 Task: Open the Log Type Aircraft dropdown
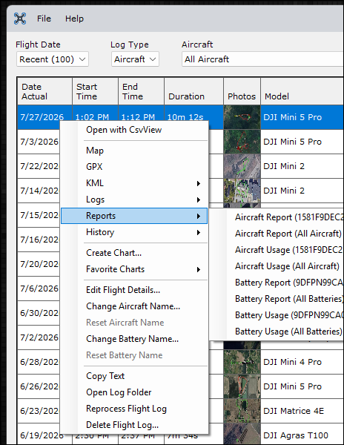135,59
